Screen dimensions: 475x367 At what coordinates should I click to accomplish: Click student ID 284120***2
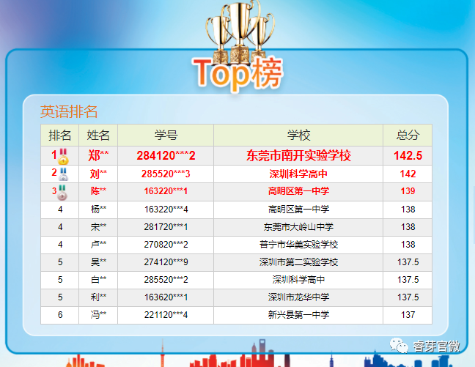tap(166, 155)
